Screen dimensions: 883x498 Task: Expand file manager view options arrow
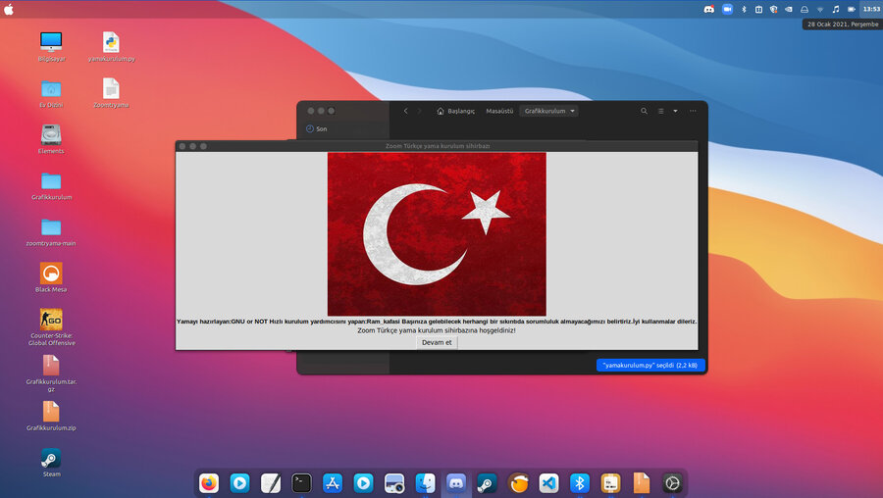click(675, 111)
